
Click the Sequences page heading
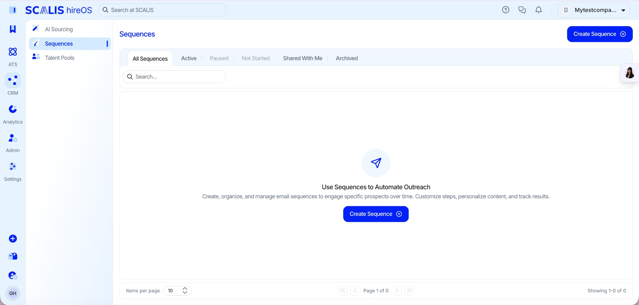click(137, 34)
